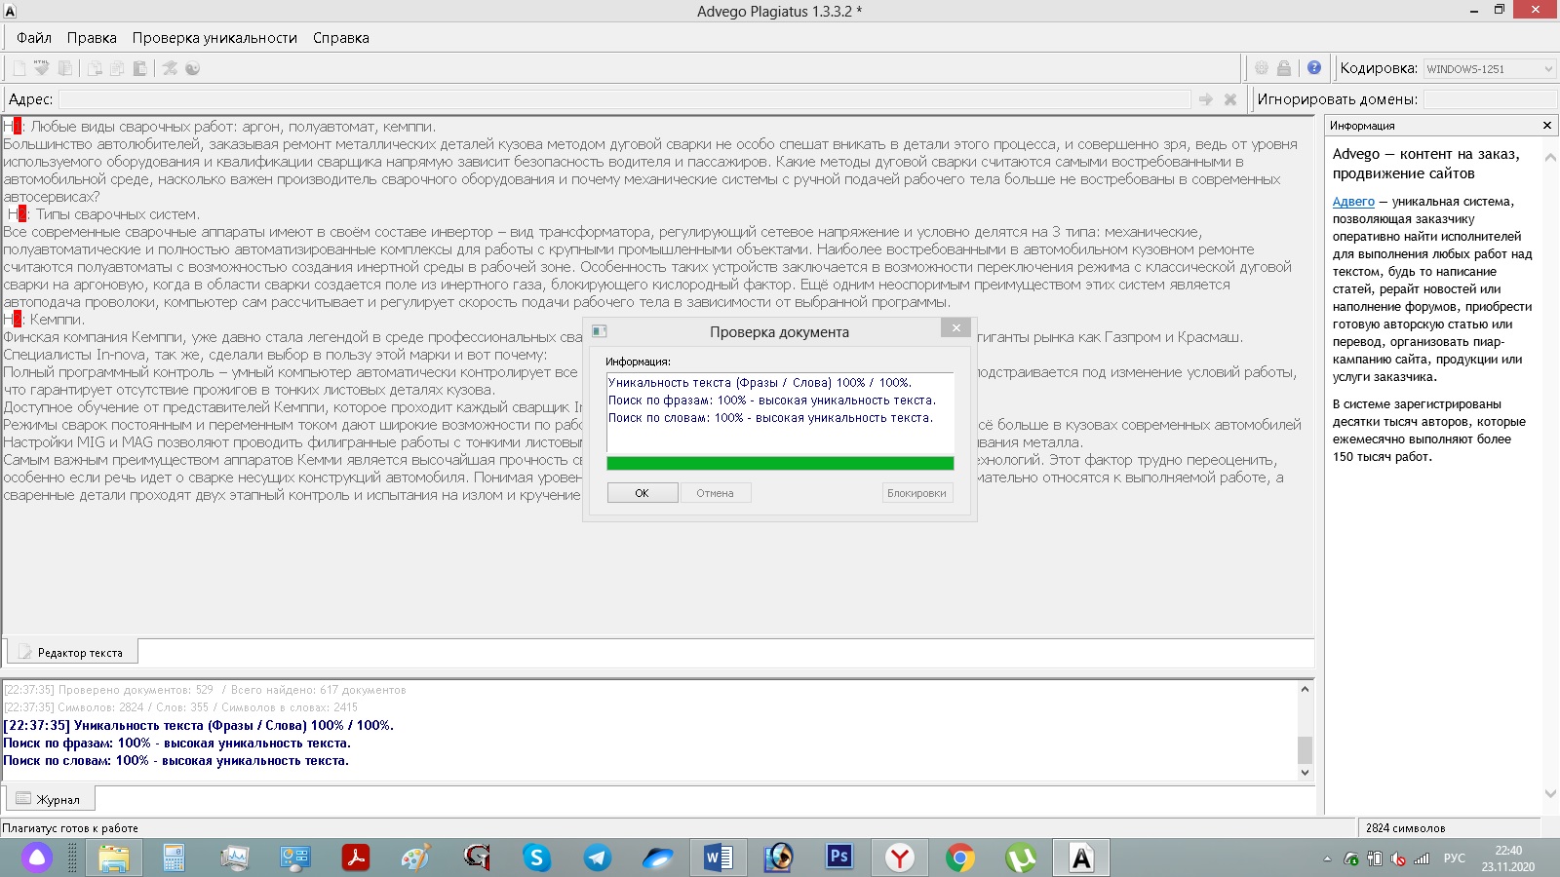
Task: Open Yandex Browser from the taskbar
Action: coord(900,858)
